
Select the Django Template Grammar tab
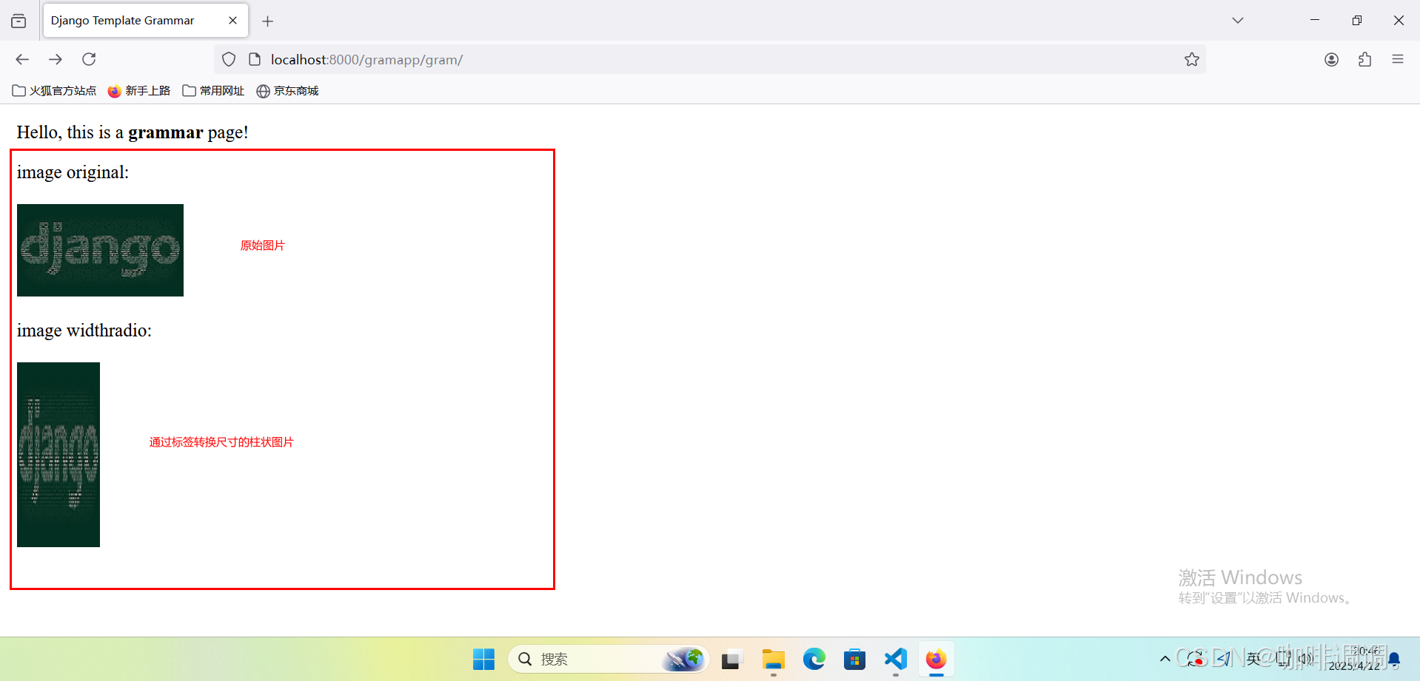click(x=146, y=21)
